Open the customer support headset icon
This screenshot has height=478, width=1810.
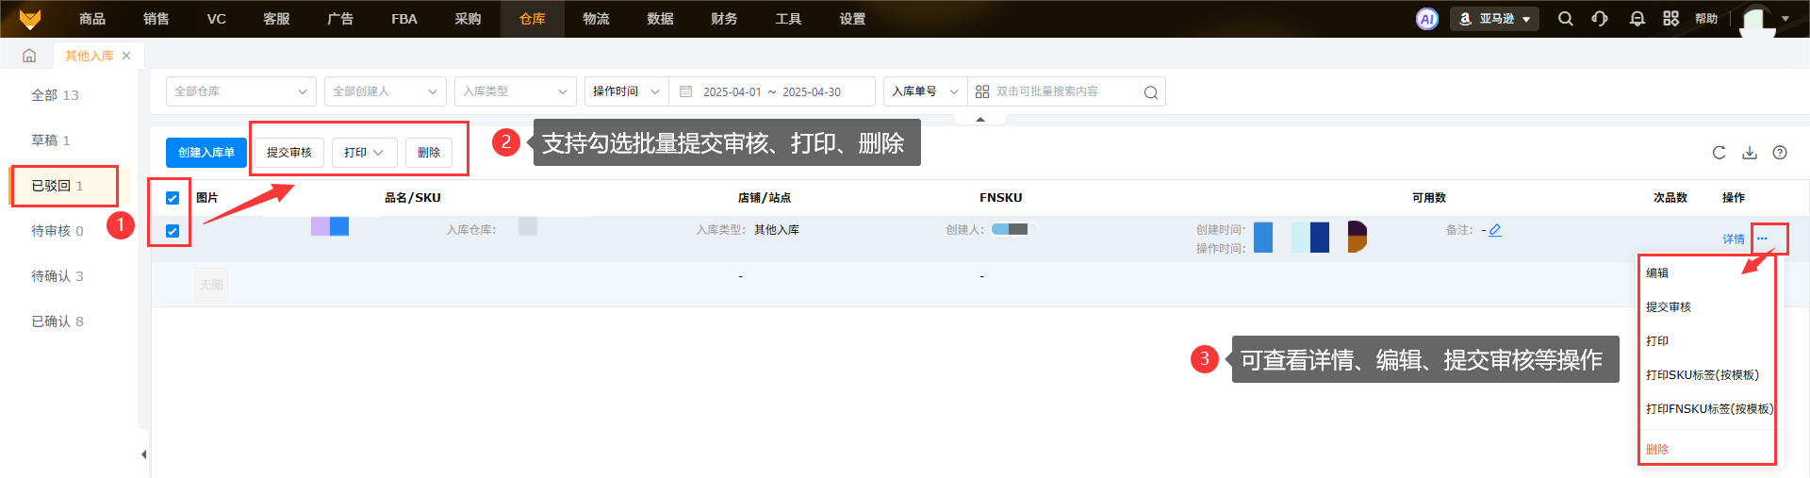1600,19
